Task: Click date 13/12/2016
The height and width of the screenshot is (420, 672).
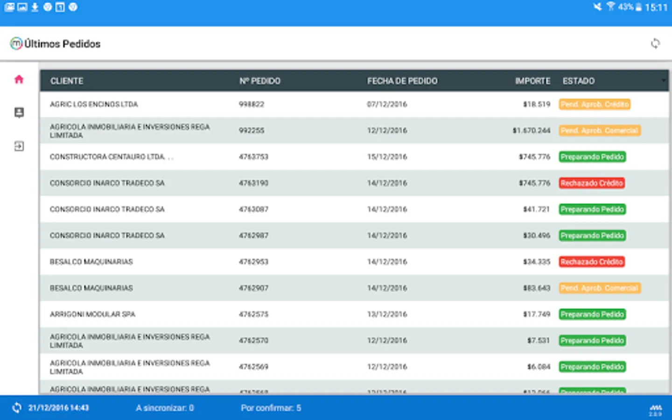Action: coord(387,314)
